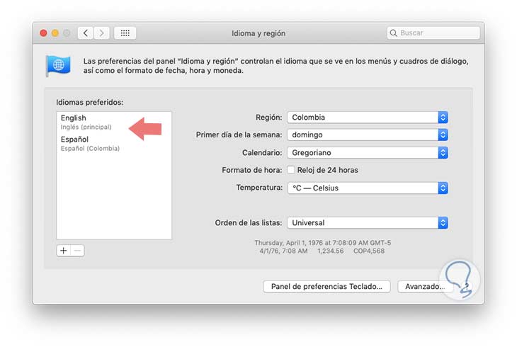
Task: Enable Reloj de 24 horas checkbox
Action: point(291,170)
